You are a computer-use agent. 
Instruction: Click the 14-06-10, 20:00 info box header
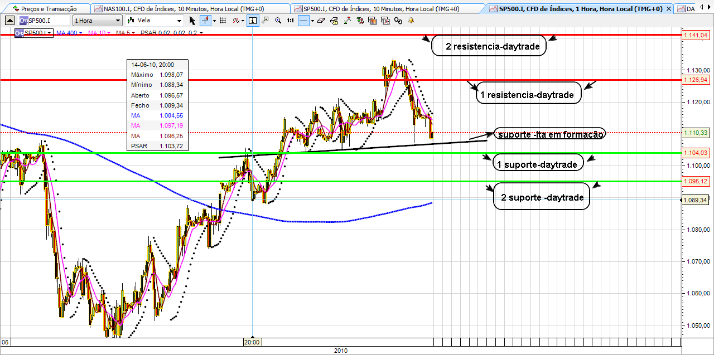tap(157, 65)
